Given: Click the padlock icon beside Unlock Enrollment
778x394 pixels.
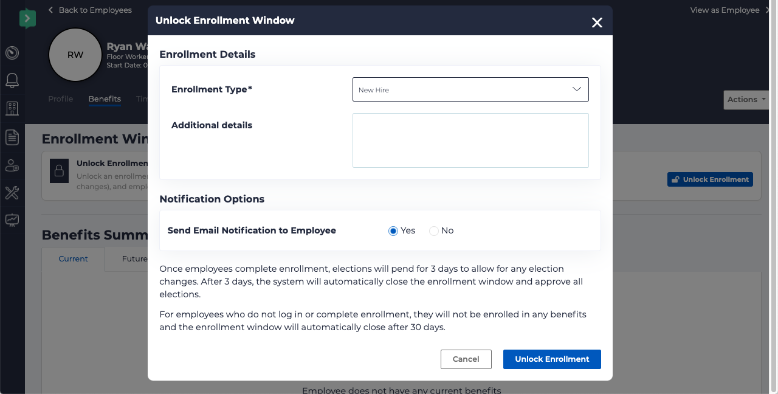Looking at the screenshot, I should click(x=59, y=171).
